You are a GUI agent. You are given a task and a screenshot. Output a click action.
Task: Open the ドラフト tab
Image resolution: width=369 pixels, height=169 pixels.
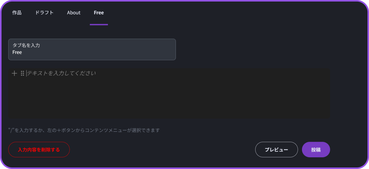44,13
